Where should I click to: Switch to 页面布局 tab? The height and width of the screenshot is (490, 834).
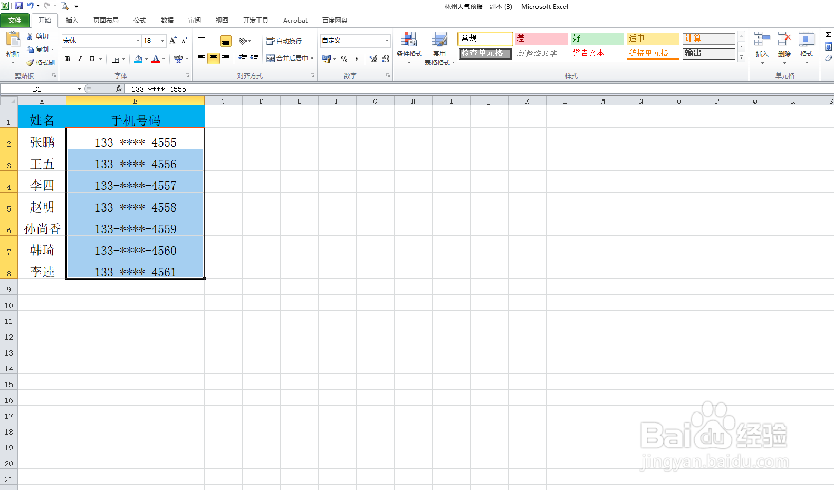click(106, 21)
